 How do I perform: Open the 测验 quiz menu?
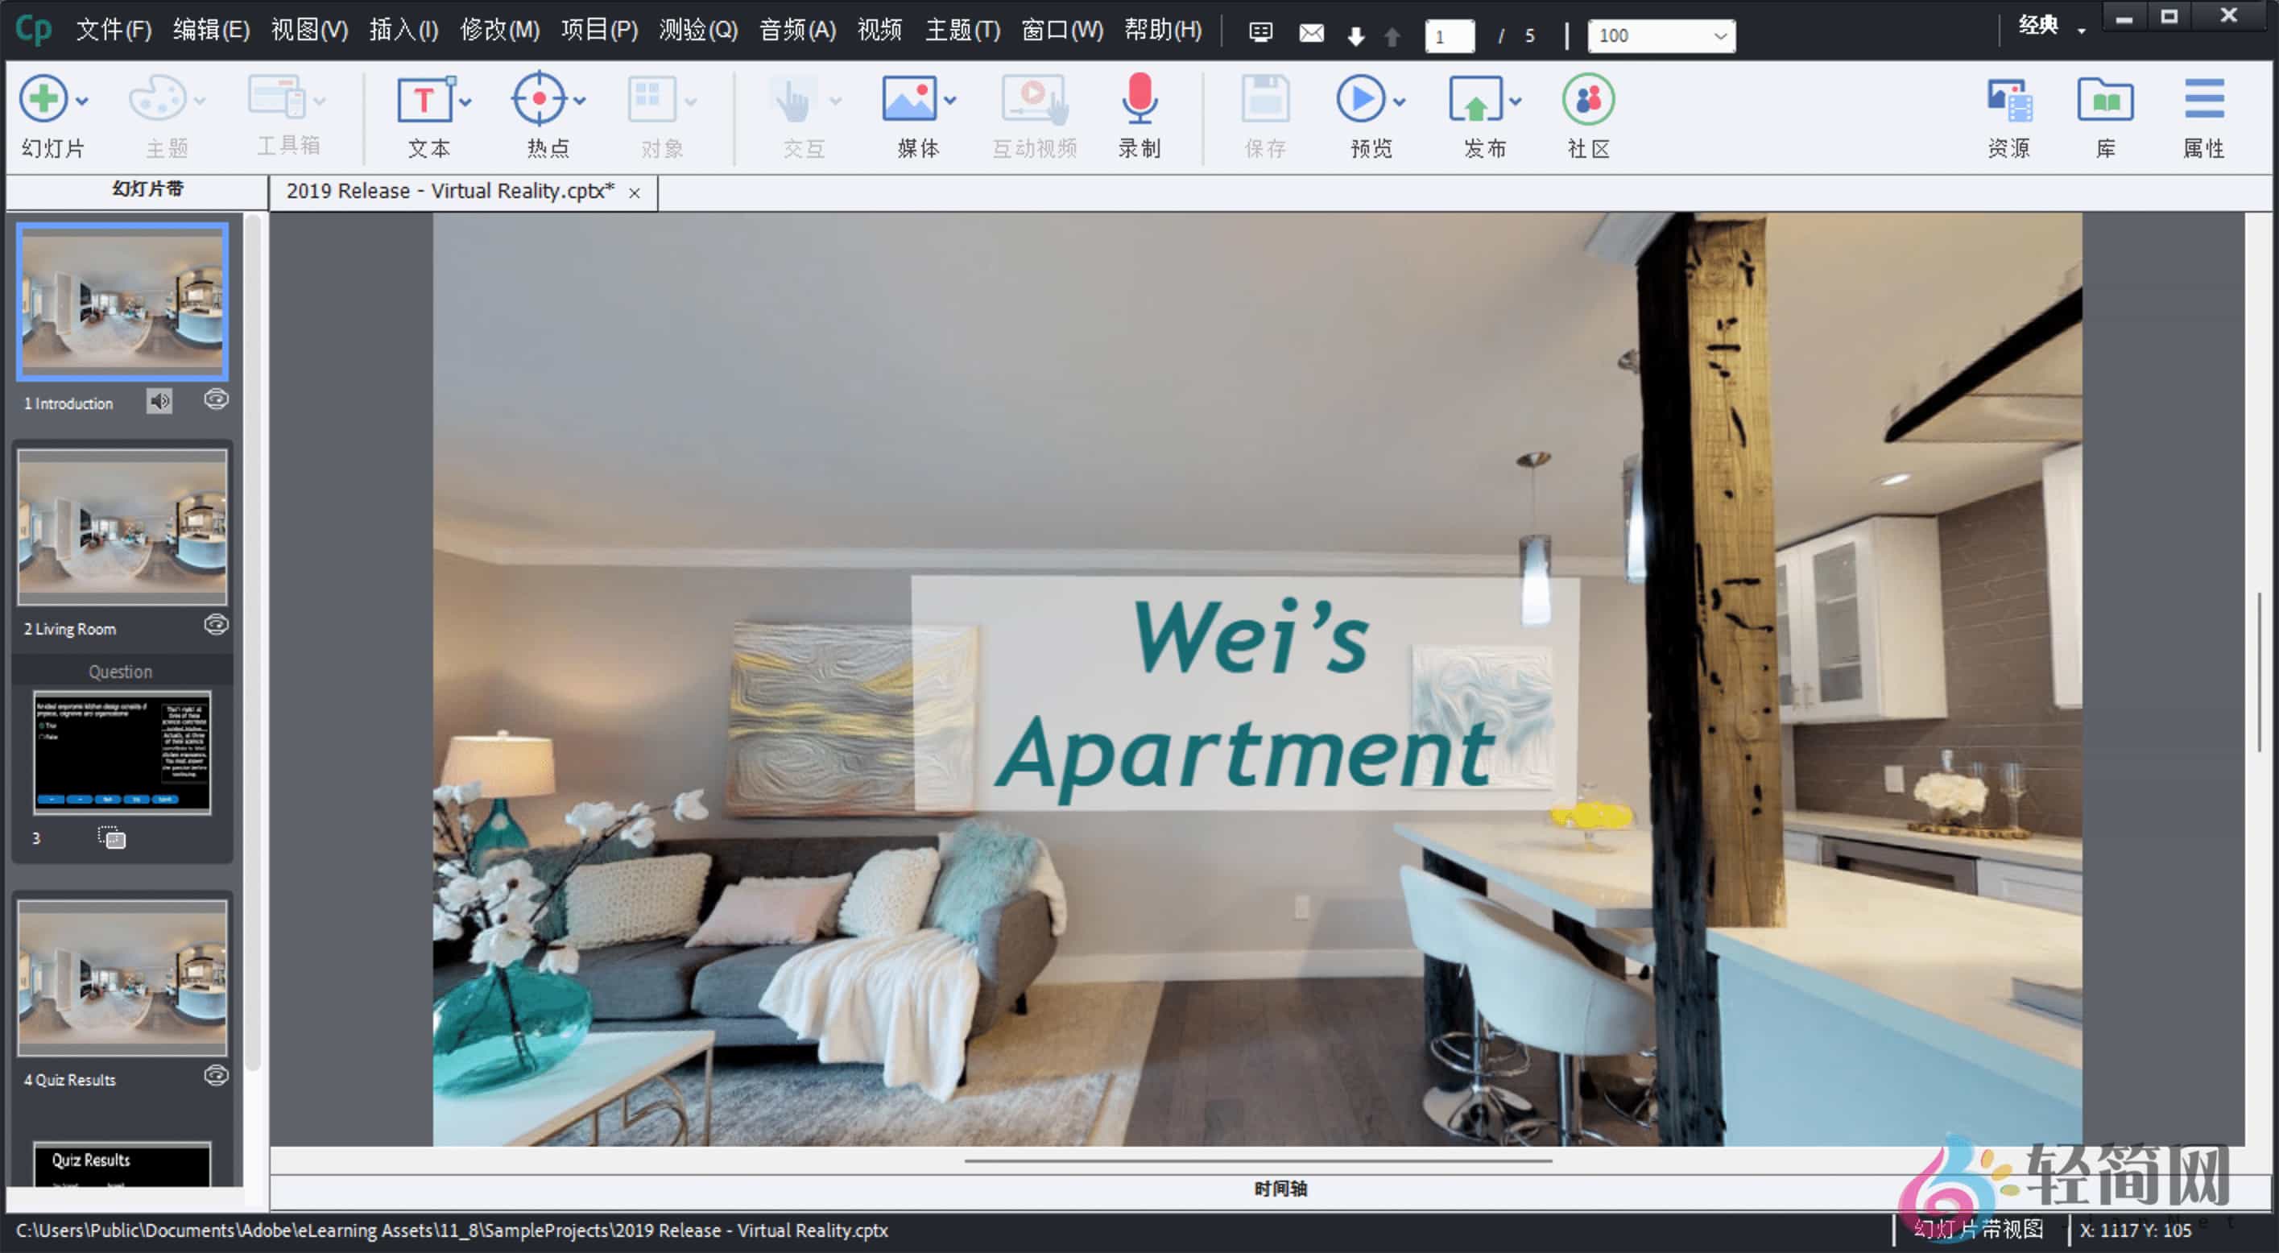tap(697, 29)
